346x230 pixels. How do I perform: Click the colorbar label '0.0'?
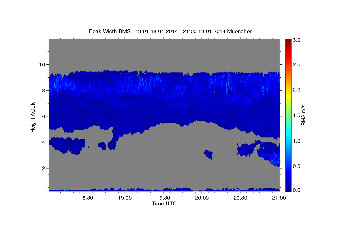[297, 190]
